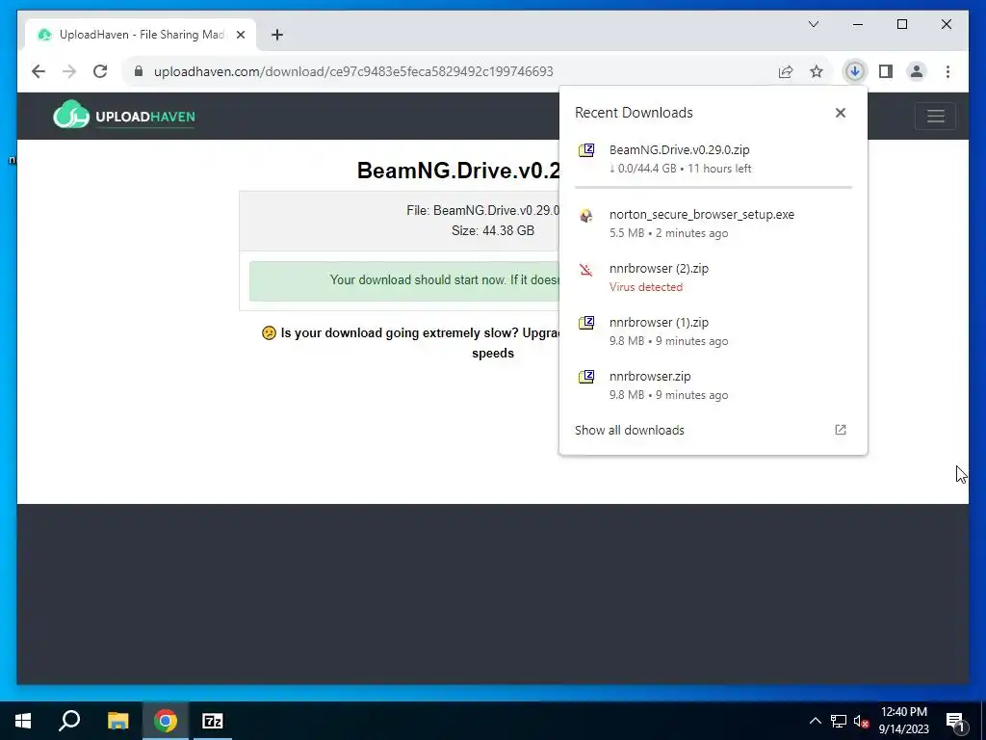Open BeamNG.Drive.v0.29.0.zip download entry
Viewport: 986px width, 740px height.
(x=714, y=159)
